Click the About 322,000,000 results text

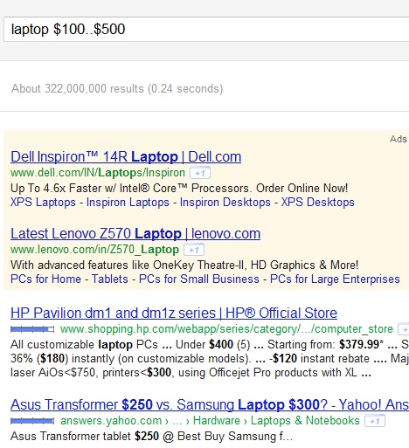(117, 89)
